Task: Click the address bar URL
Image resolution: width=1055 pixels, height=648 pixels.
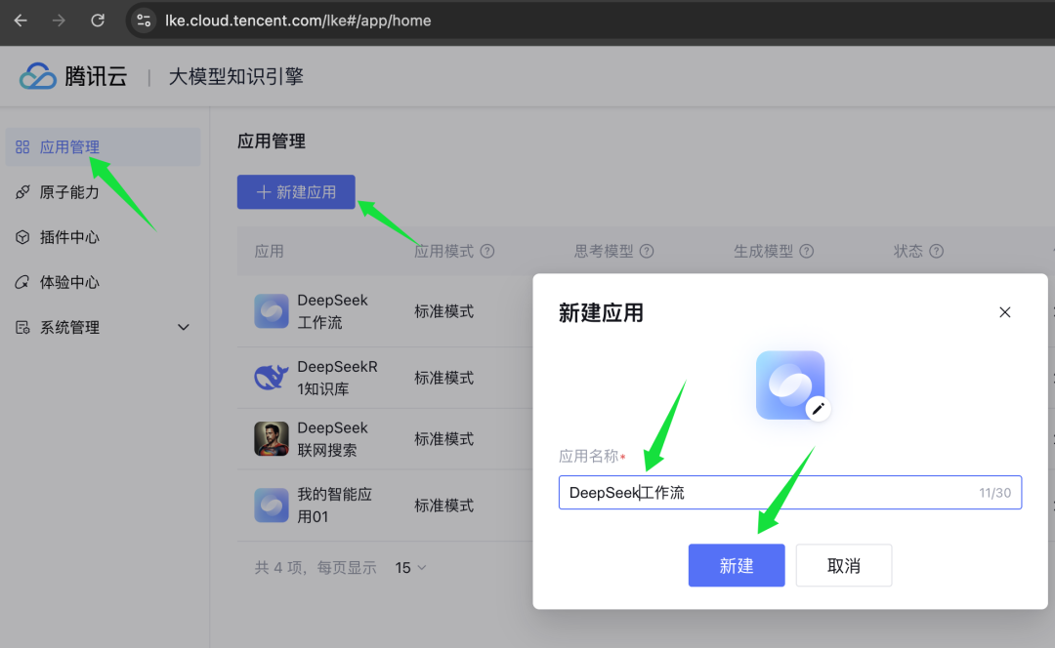Action: tap(298, 20)
